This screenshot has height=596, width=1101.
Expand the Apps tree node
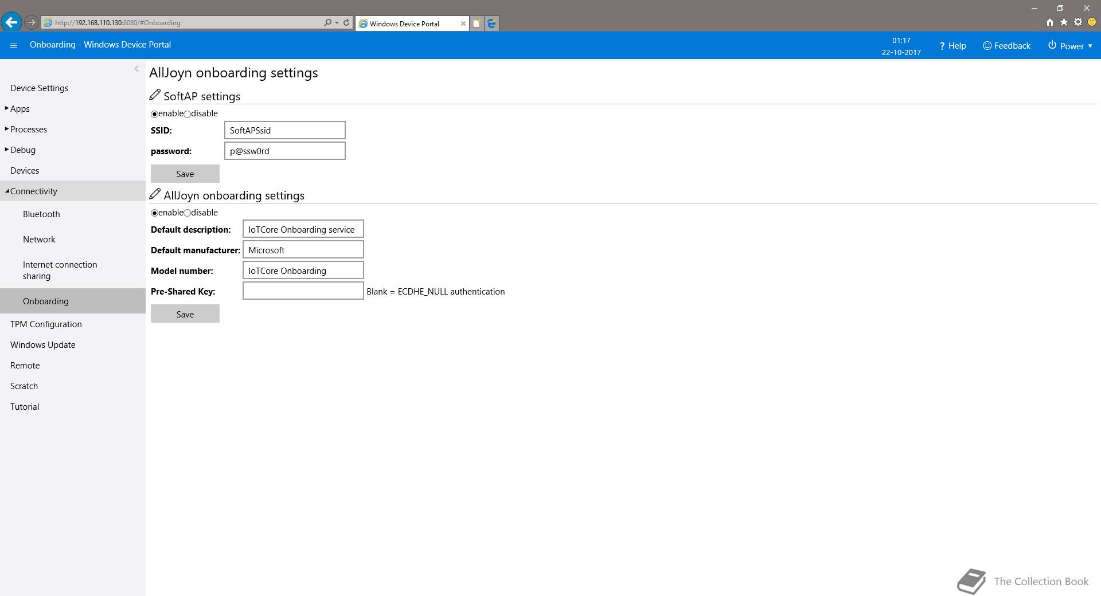[7, 108]
